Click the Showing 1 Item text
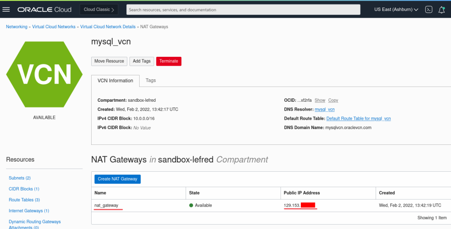The image size is (451, 229). tap(432, 218)
